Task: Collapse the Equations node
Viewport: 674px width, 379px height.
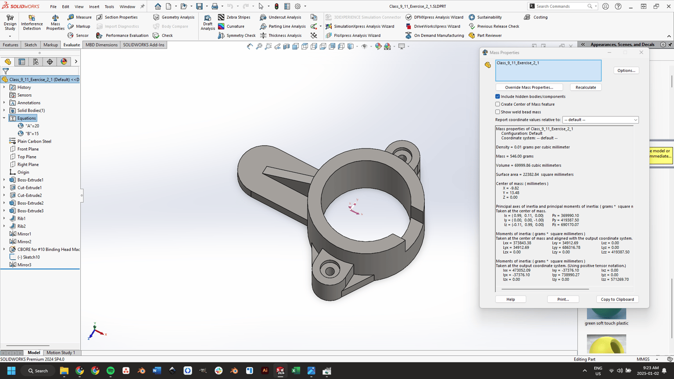Action: pyautogui.click(x=4, y=118)
